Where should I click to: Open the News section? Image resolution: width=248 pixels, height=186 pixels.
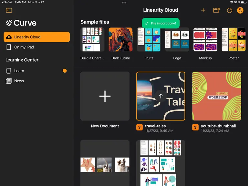[37, 81]
